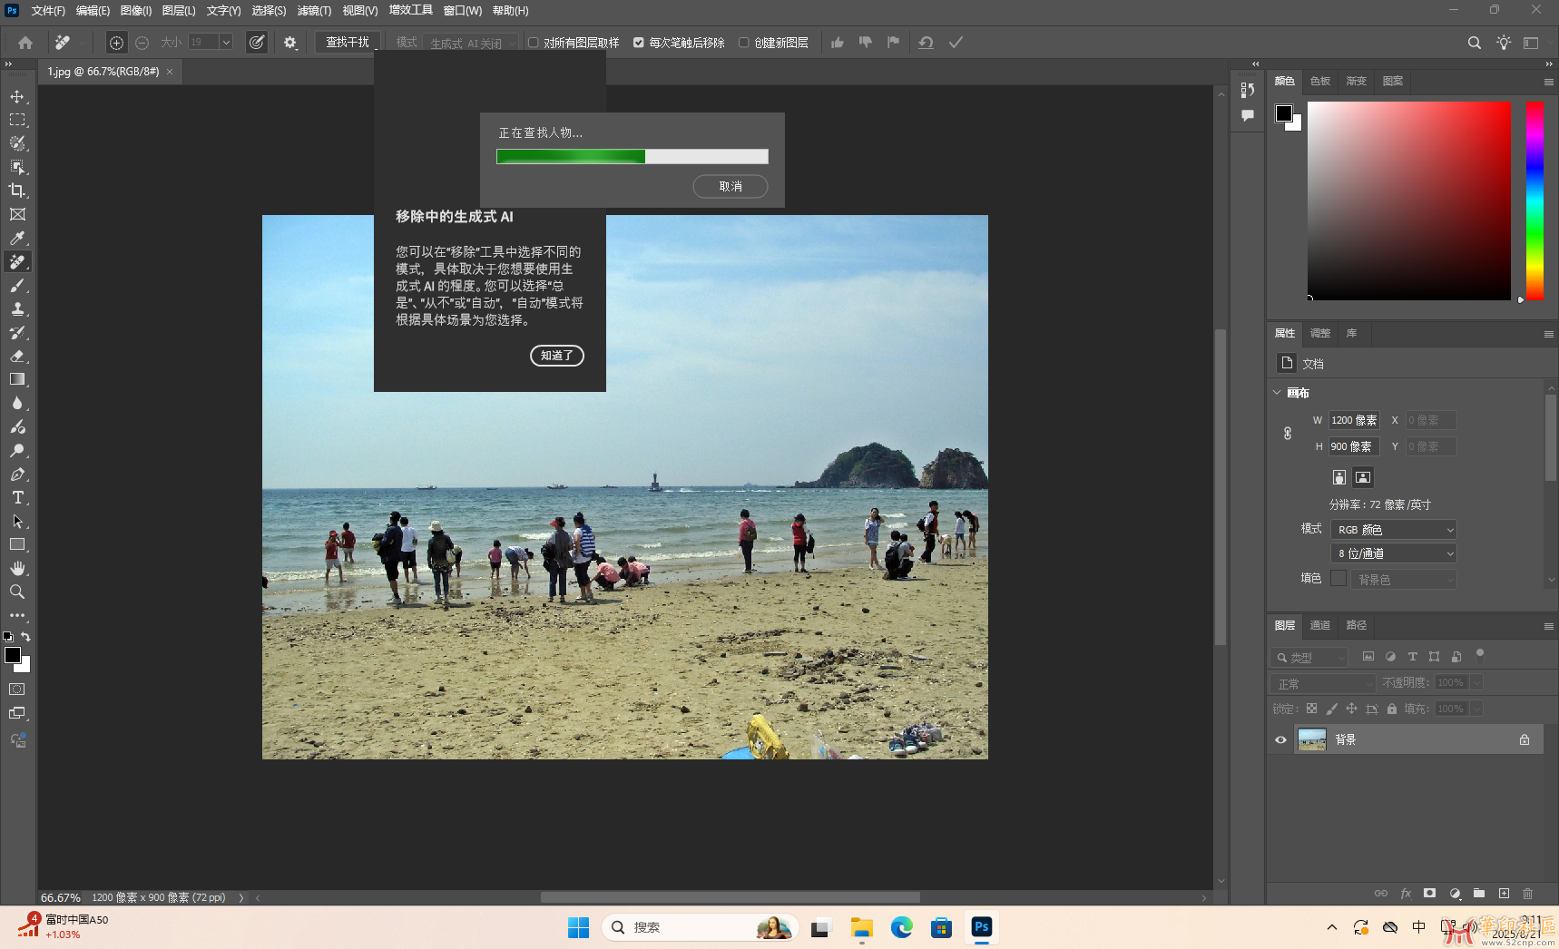Screen dimensions: 1559x949
Task: Select the Blur tool
Action: [x=17, y=403]
